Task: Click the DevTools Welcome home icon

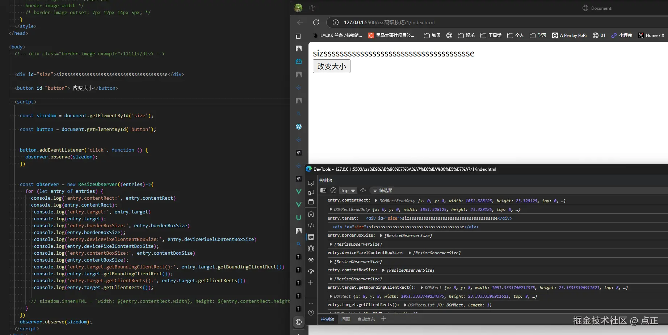Action: 311,214
